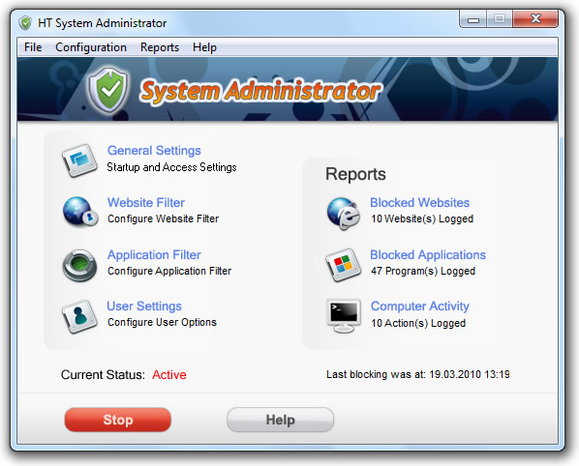This screenshot has height=466, width=579.
Task: Open the Help menu in the menu bar
Action: 204,47
